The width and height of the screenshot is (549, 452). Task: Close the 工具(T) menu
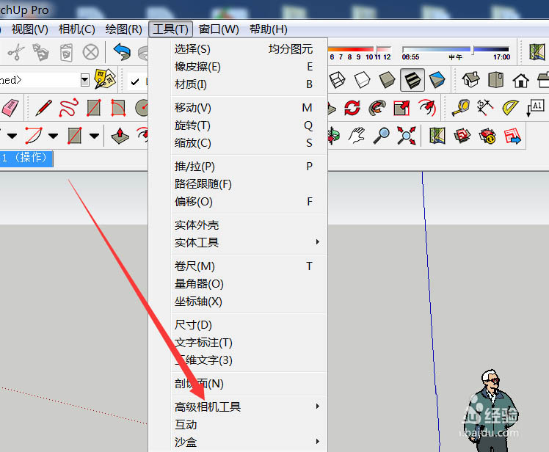(170, 29)
